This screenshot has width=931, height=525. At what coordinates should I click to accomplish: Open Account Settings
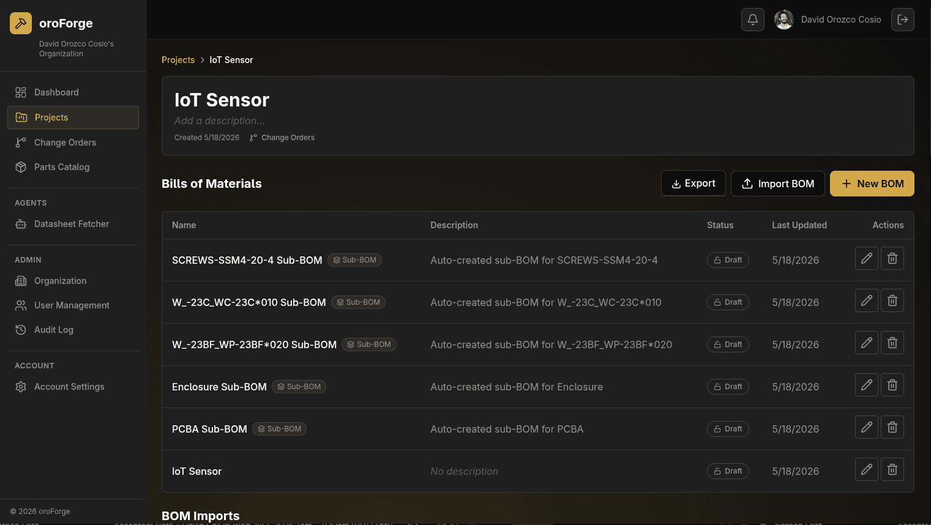click(73, 387)
